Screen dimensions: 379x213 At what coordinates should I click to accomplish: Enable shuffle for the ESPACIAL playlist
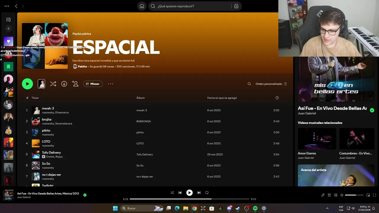click(x=53, y=84)
